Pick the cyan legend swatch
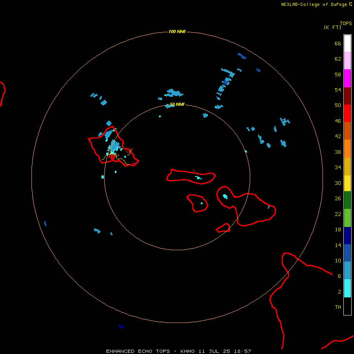Image resolution: width=354 pixels, height=354 pixels. pyautogui.click(x=347, y=288)
